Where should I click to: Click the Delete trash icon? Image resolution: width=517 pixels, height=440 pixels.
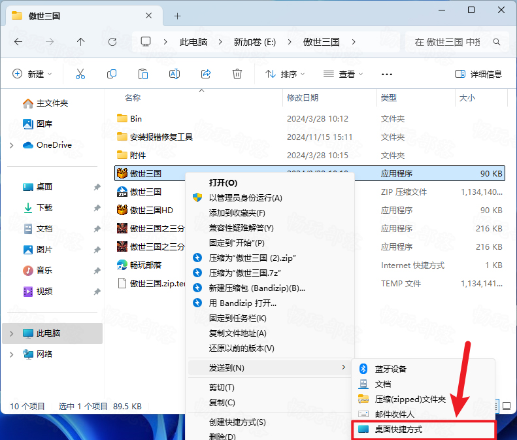(x=237, y=74)
